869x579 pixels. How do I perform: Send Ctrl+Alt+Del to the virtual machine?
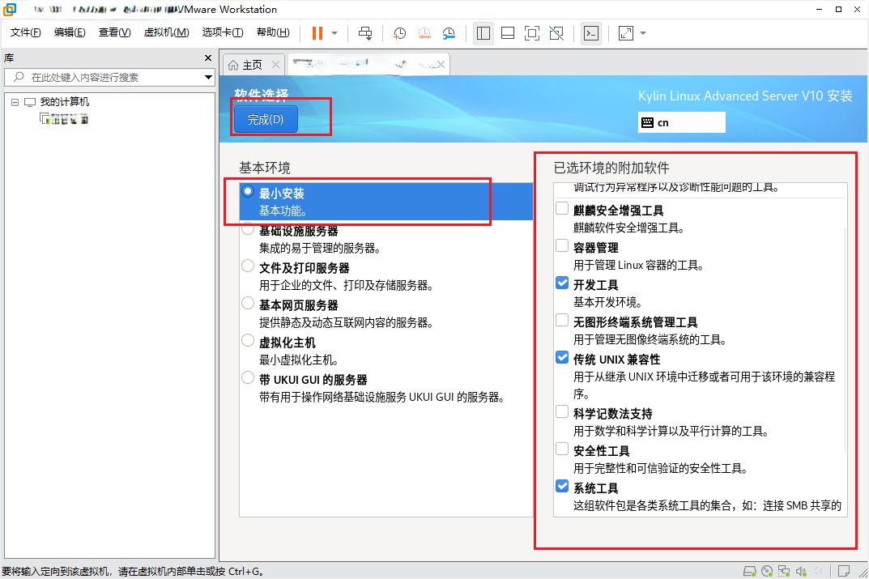tap(365, 33)
